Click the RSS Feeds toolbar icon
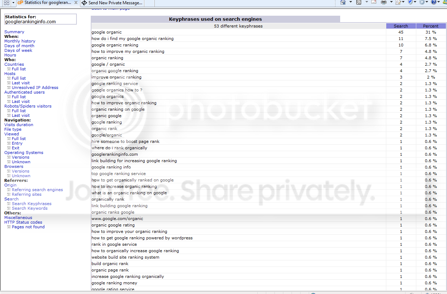The height and width of the screenshot is (294, 447). coord(359,2)
